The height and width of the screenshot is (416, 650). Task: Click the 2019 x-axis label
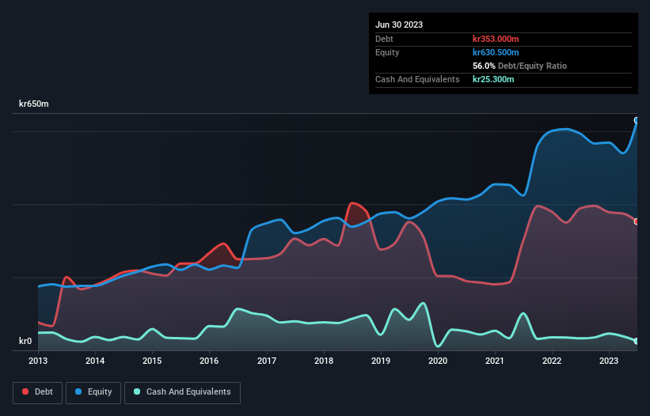tap(381, 361)
